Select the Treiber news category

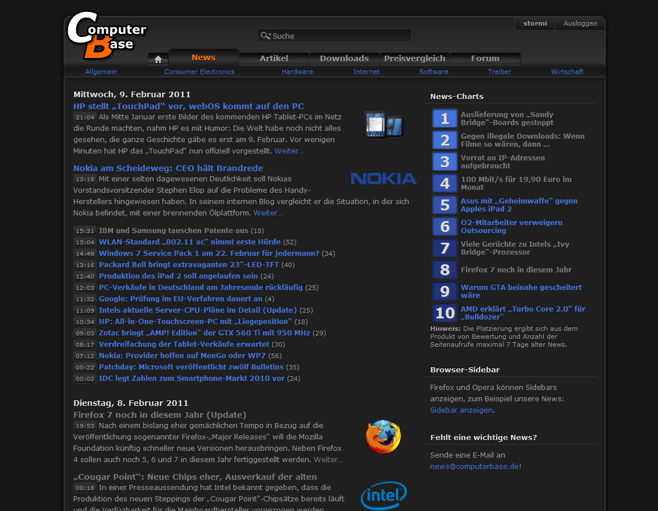pyautogui.click(x=499, y=72)
